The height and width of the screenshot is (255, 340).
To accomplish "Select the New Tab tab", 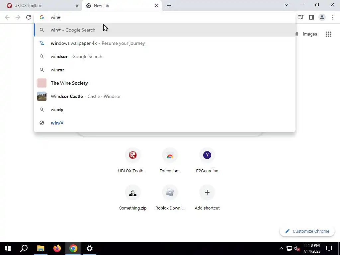I will (122, 6).
